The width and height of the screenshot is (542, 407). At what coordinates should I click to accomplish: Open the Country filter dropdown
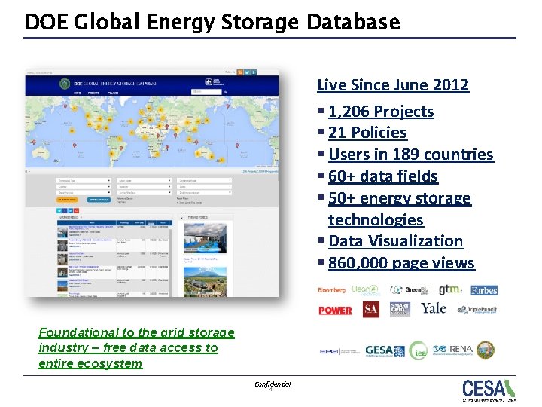84,187
